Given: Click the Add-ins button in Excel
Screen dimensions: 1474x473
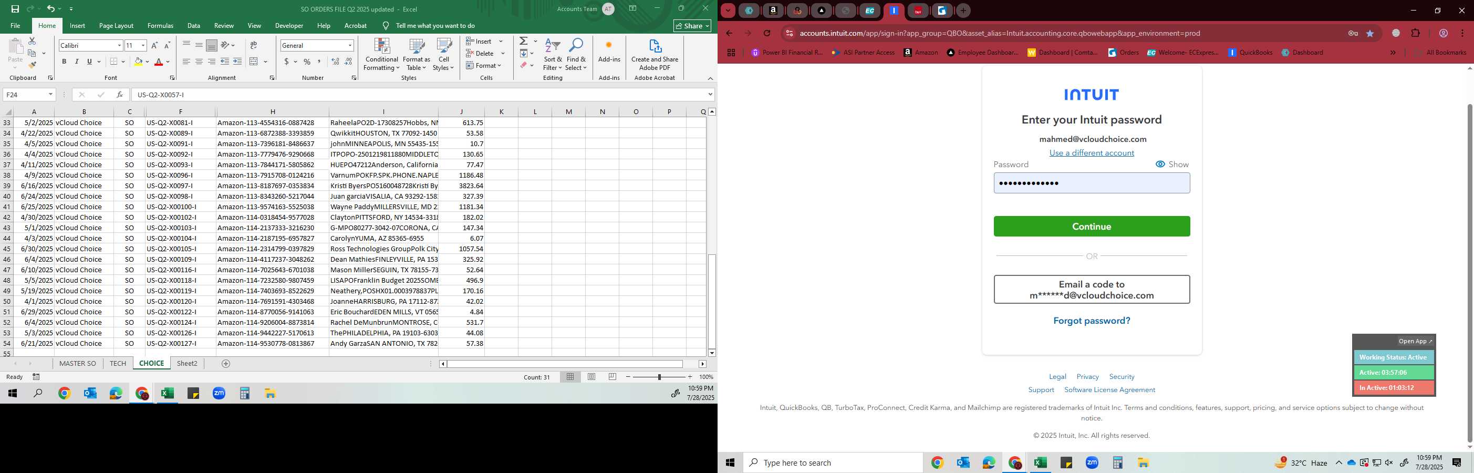Looking at the screenshot, I should (609, 52).
